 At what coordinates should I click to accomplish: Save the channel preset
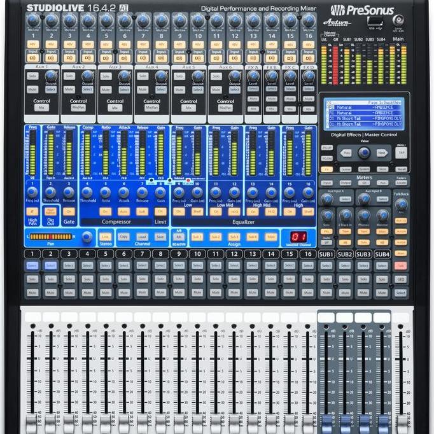click(160, 237)
